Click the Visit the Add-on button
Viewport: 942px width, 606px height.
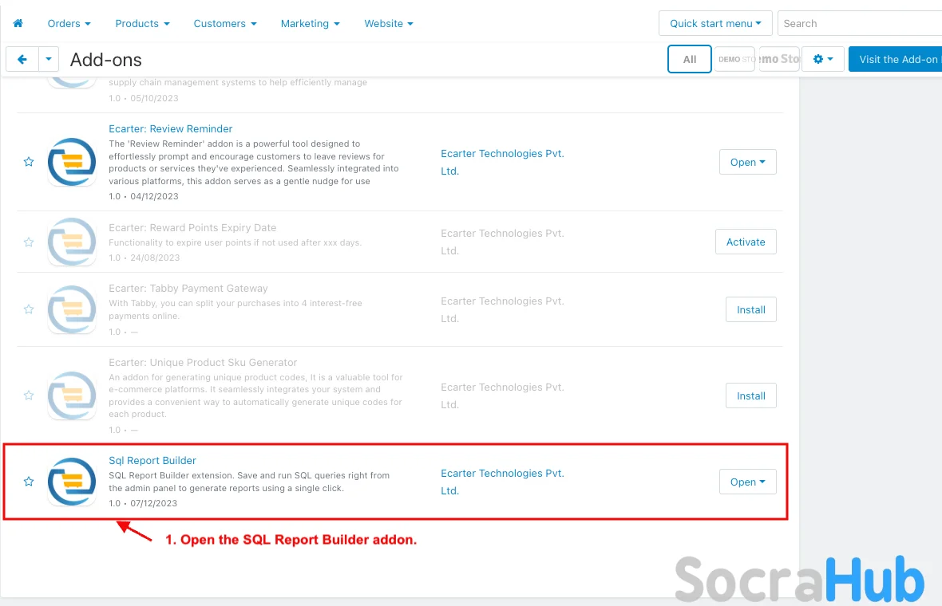(895, 59)
